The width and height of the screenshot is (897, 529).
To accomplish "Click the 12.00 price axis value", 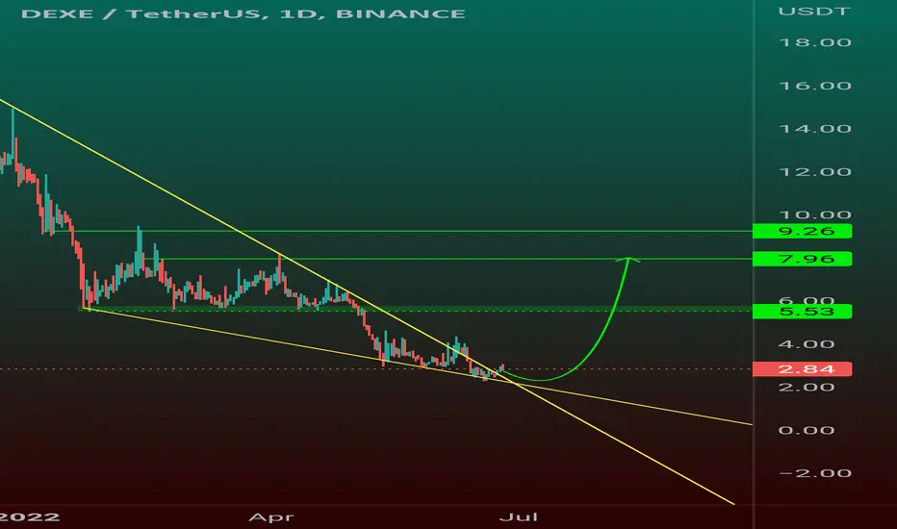I will (815, 171).
